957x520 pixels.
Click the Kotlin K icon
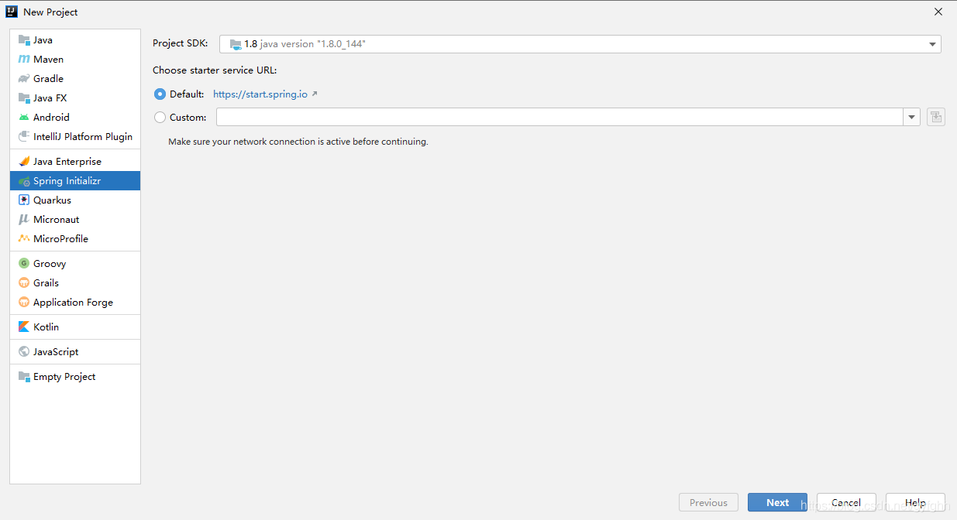coord(24,327)
